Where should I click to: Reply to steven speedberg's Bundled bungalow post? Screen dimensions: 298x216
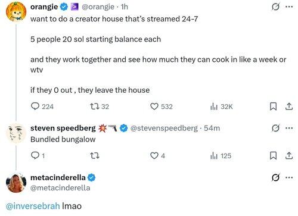point(38,155)
